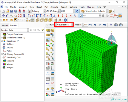Enable Shaded render style
Image resolution: width=128 pixels, height=102 pixels.
pos(50,20)
